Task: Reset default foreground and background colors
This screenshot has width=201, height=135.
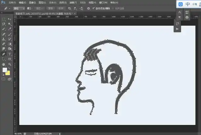Action: coord(3,75)
